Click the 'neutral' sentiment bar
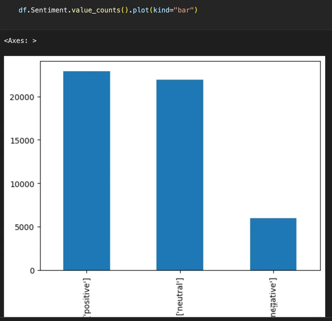This screenshot has height=321, width=332. [180, 175]
